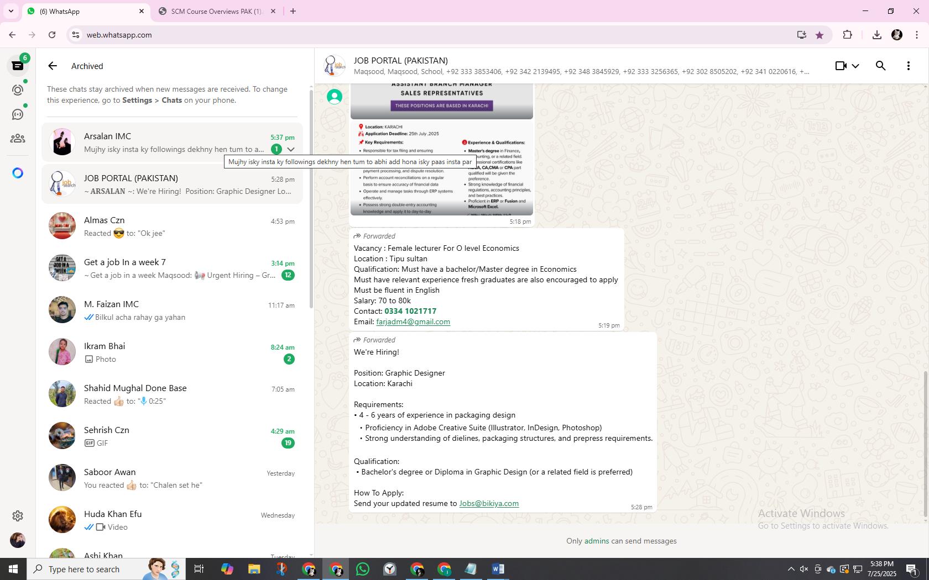Open browser Downloads icon
The height and width of the screenshot is (580, 929).
pos(876,35)
